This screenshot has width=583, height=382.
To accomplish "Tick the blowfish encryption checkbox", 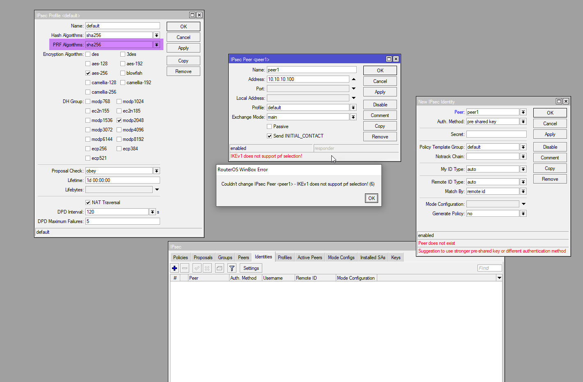I will coord(123,73).
